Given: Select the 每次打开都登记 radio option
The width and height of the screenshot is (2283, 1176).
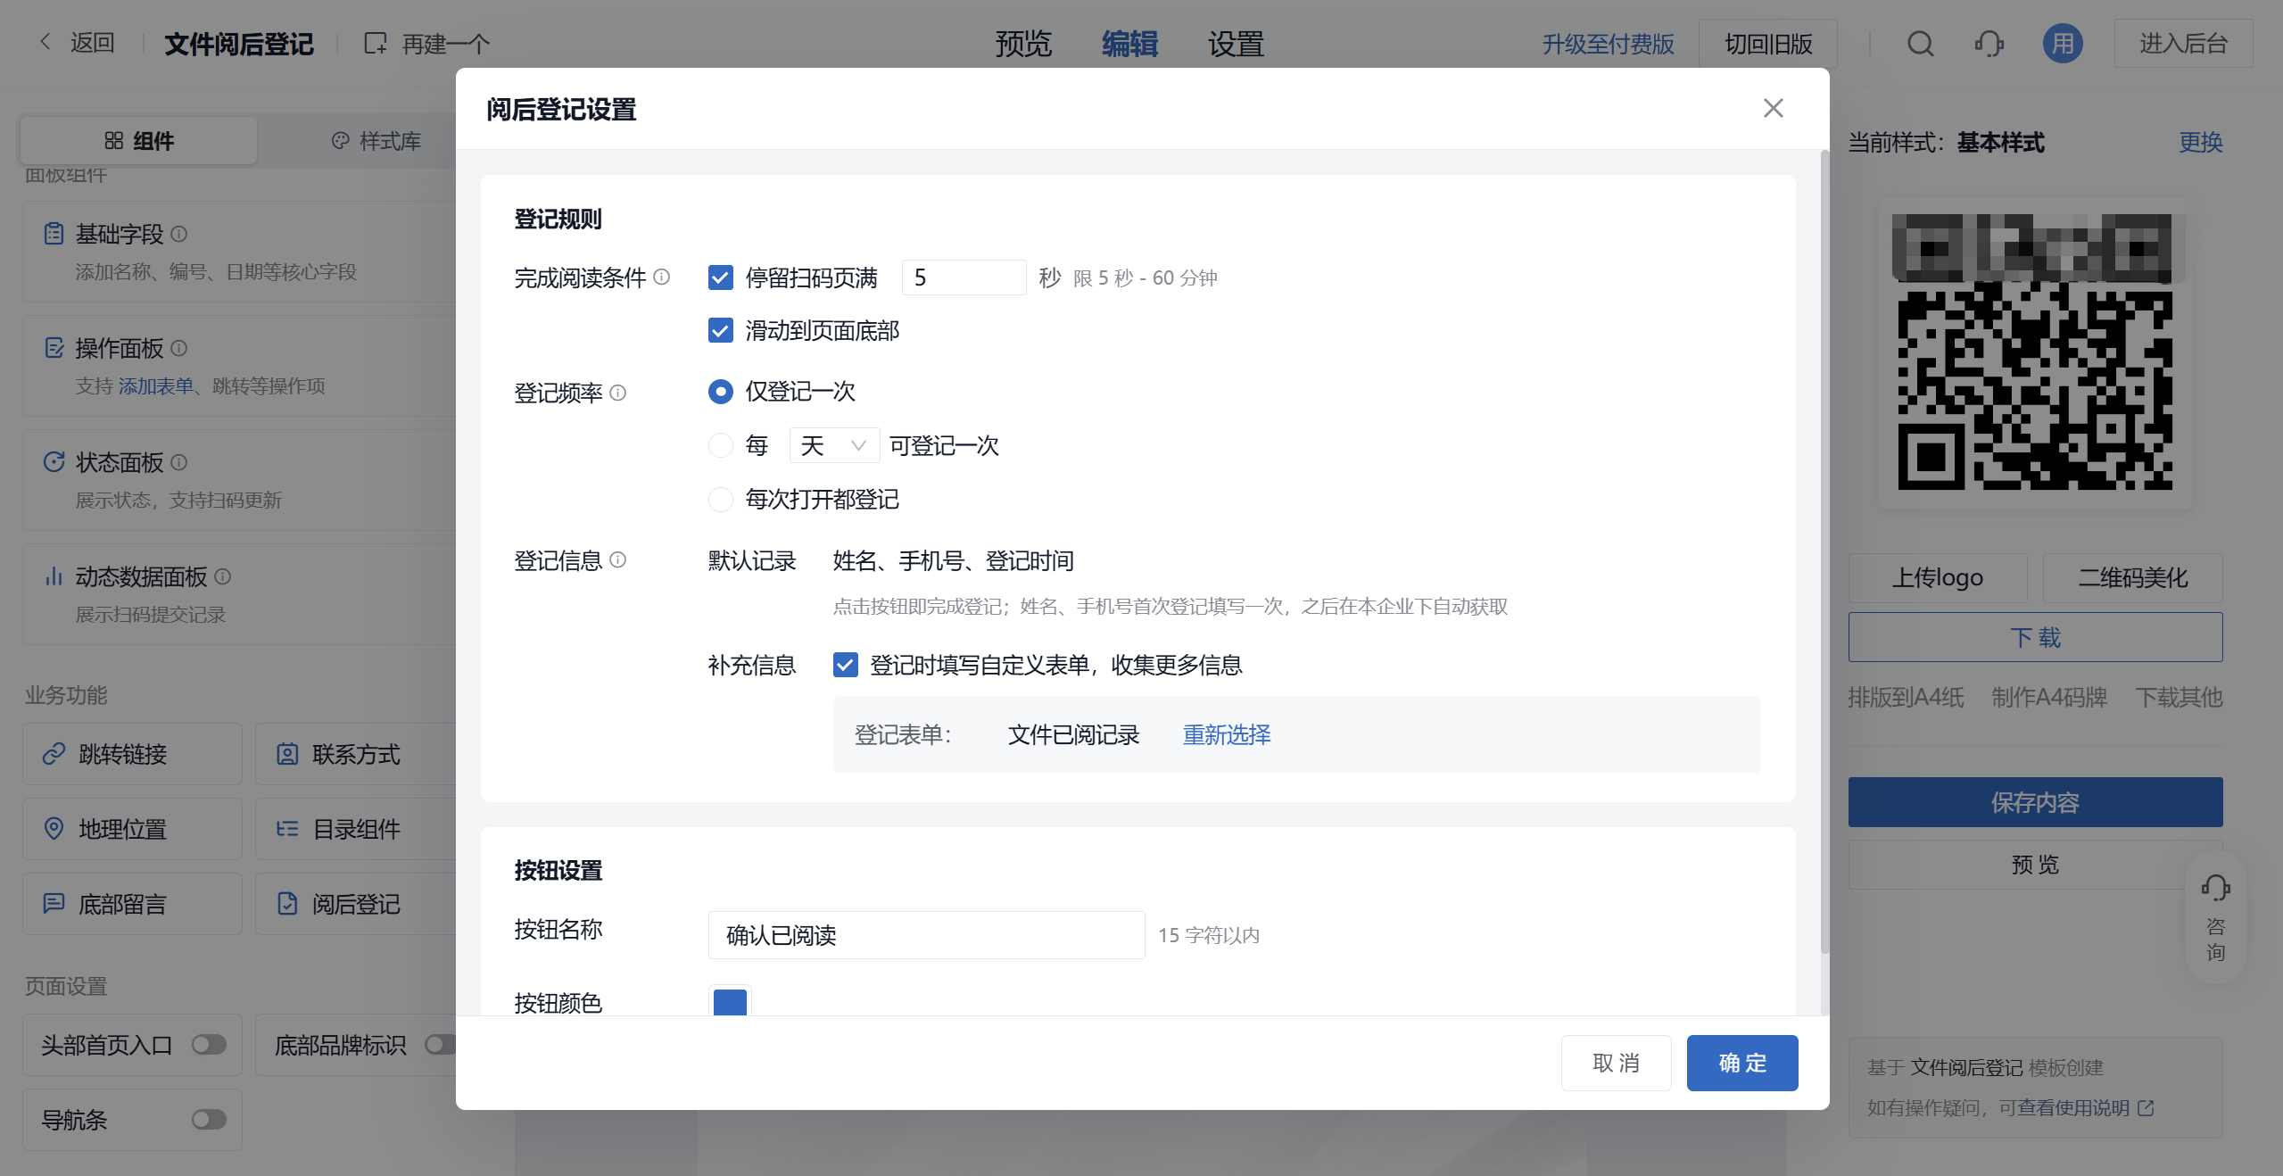Looking at the screenshot, I should (720, 499).
